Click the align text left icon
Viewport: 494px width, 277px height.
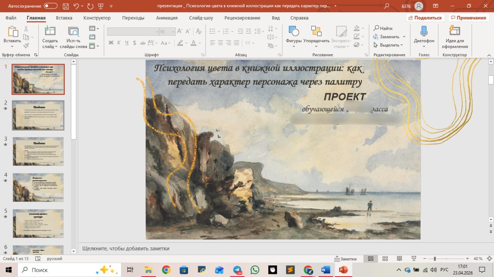click(x=212, y=43)
